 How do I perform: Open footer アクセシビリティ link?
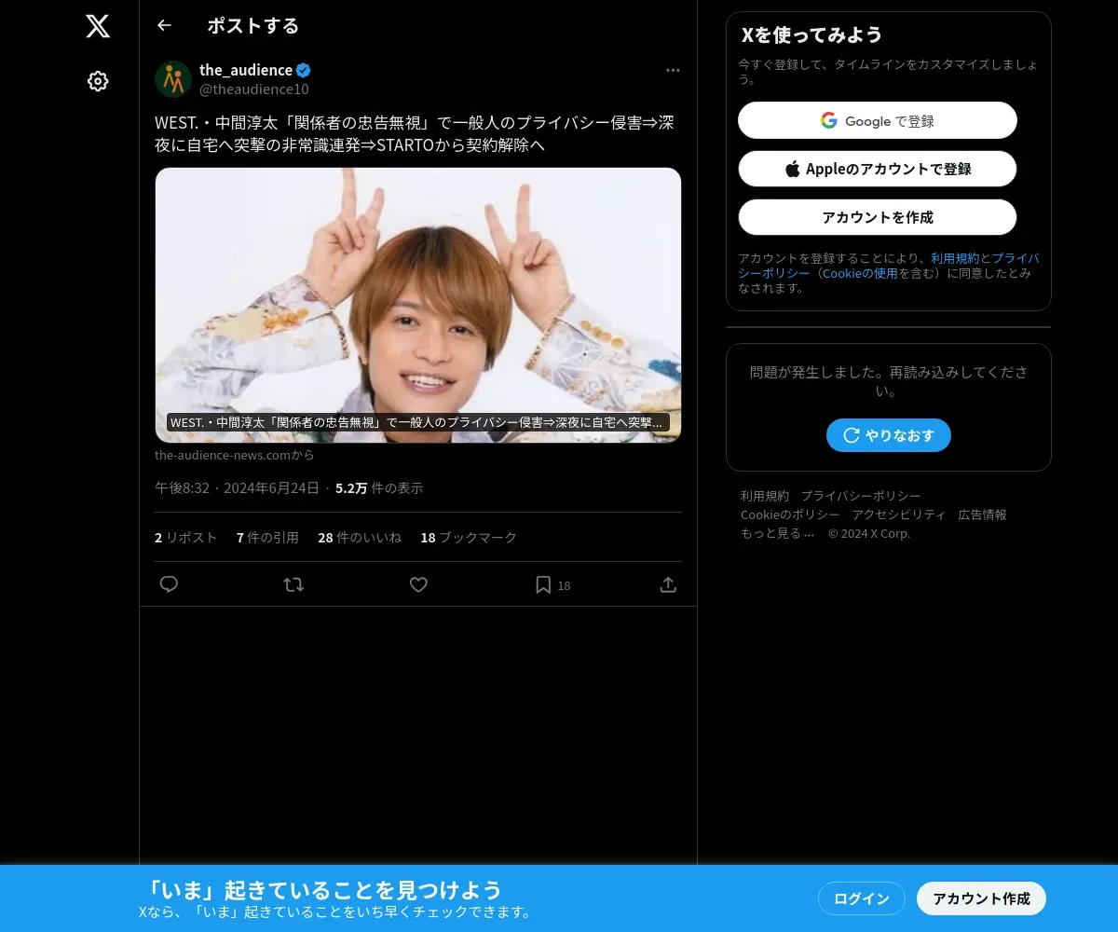(x=898, y=514)
